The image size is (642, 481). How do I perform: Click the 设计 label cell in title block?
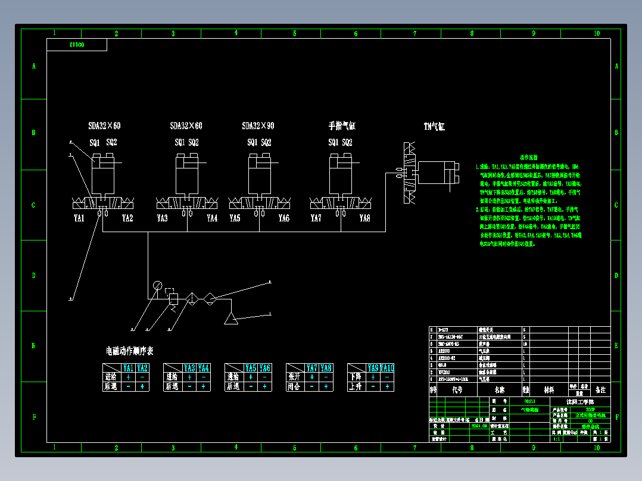coord(438,426)
